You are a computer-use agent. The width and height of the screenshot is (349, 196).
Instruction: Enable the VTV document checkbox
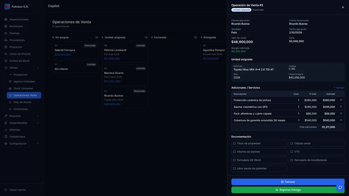(x=292, y=152)
